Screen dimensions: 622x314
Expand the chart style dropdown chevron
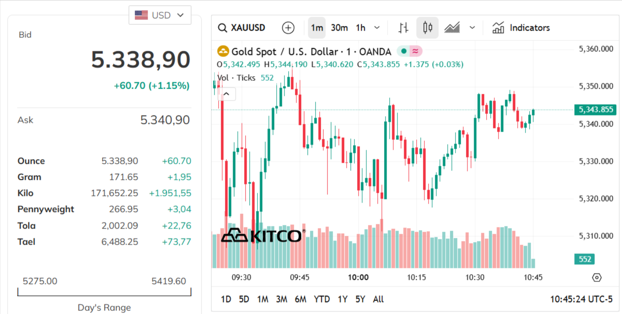[x=472, y=27]
